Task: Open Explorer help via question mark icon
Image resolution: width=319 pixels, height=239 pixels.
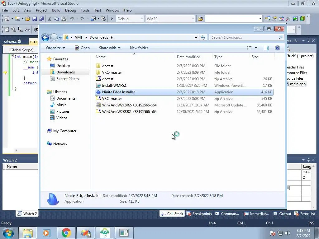Action: [277, 48]
